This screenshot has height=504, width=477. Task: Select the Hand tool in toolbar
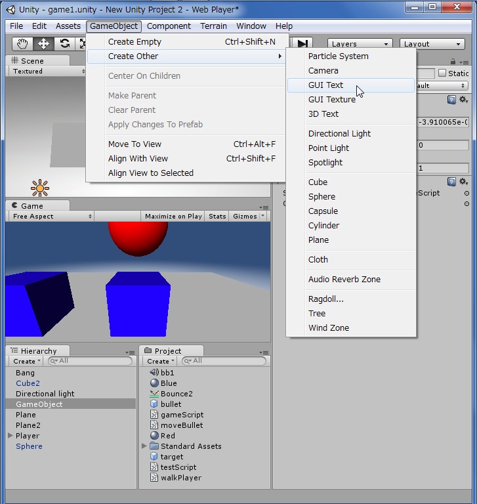tap(22, 43)
